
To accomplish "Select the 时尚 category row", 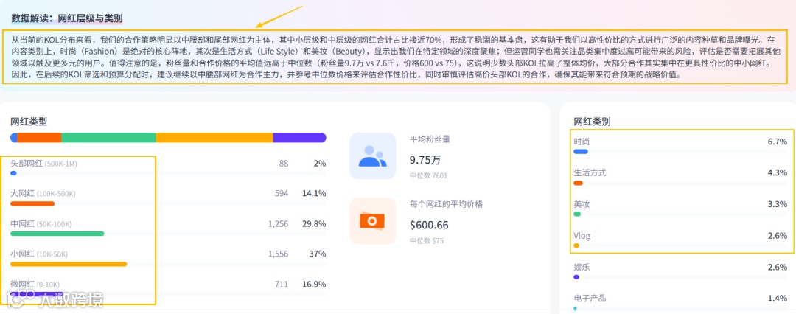I will [x=680, y=145].
